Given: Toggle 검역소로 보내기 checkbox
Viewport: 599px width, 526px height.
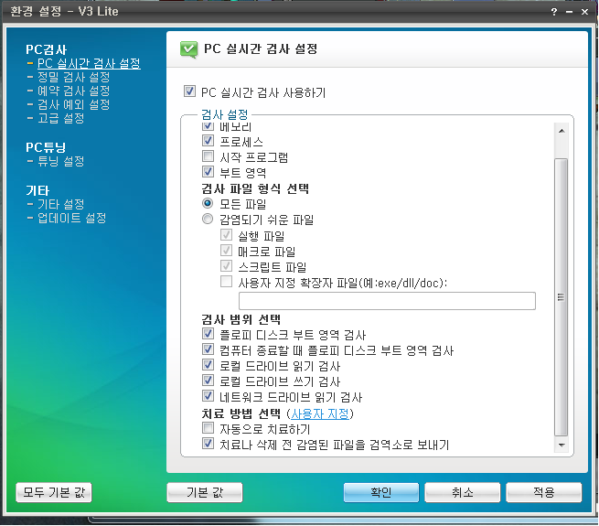Looking at the screenshot, I should (208, 444).
